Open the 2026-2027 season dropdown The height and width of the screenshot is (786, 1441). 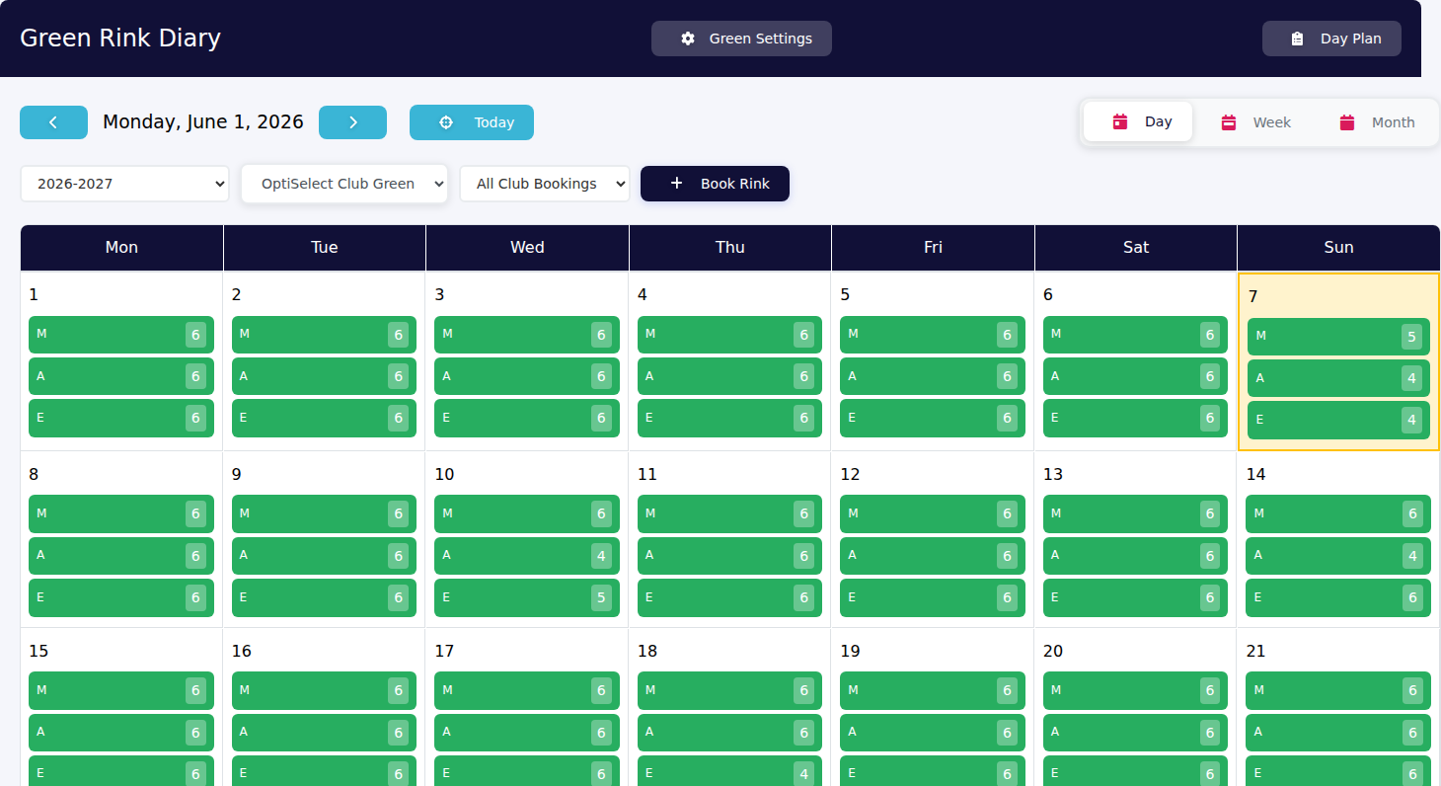click(x=124, y=184)
